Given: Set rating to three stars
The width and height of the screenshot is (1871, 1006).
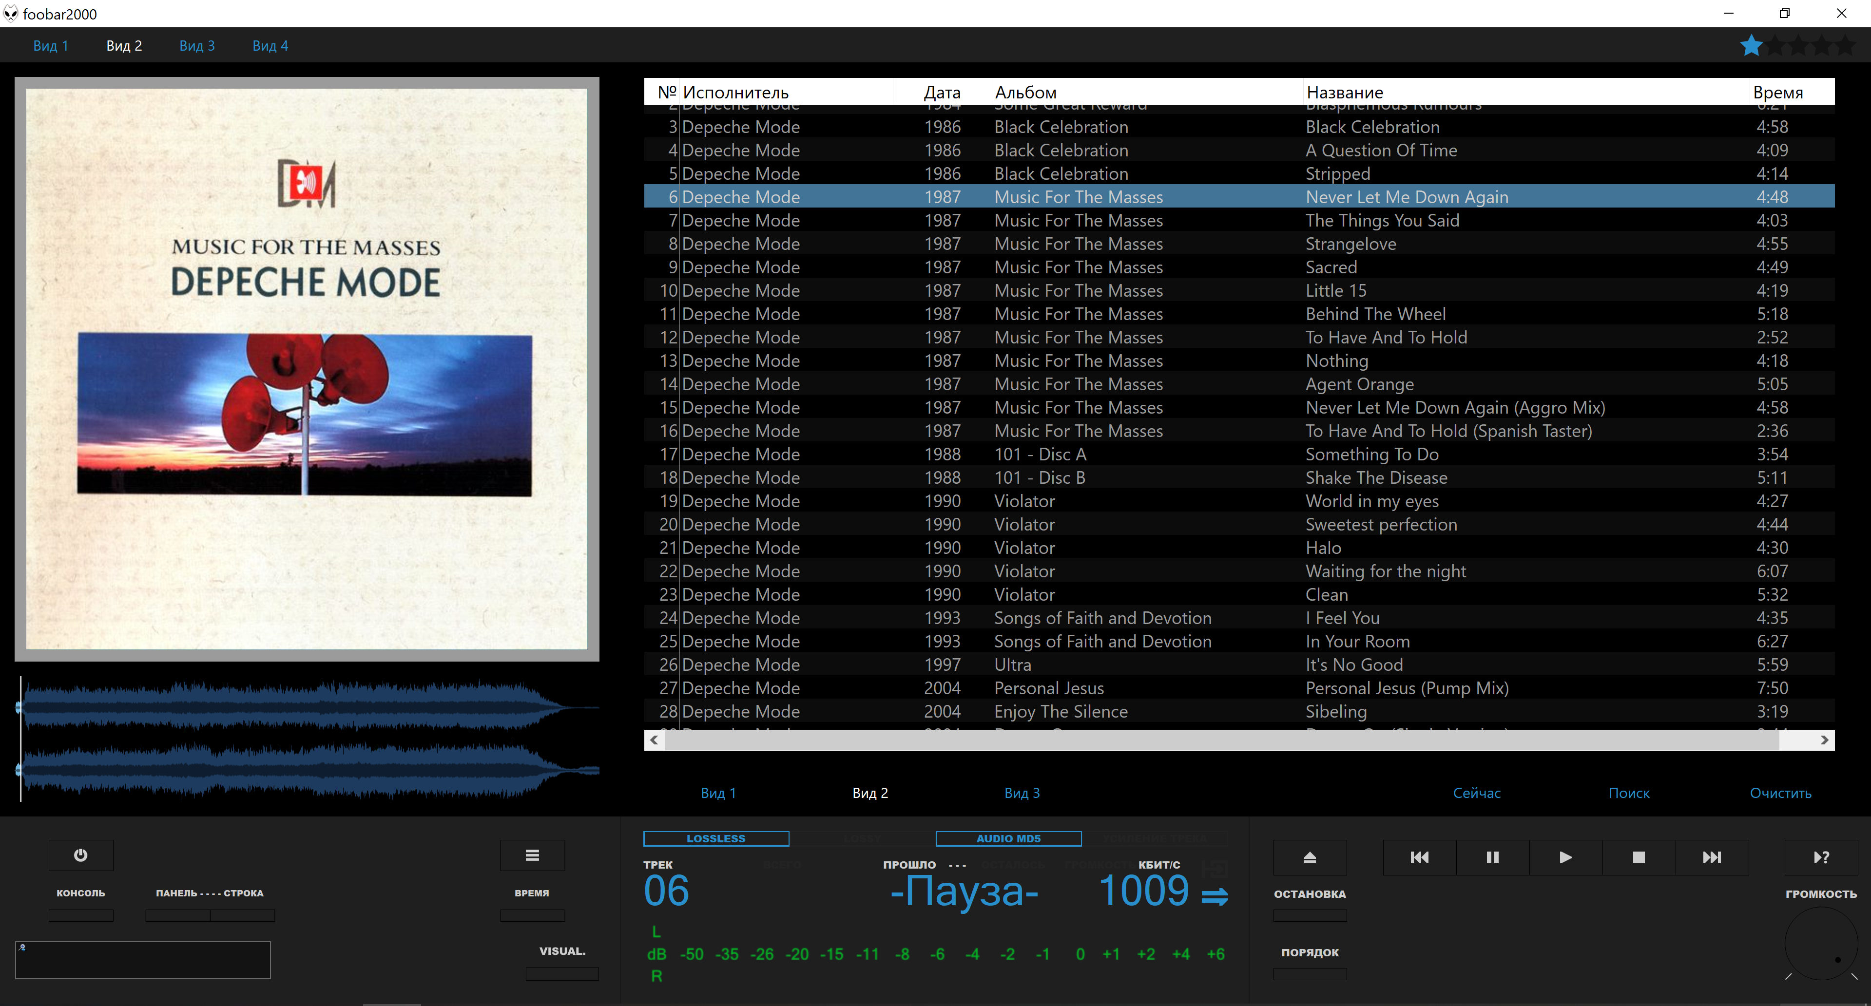Looking at the screenshot, I should (x=1798, y=46).
